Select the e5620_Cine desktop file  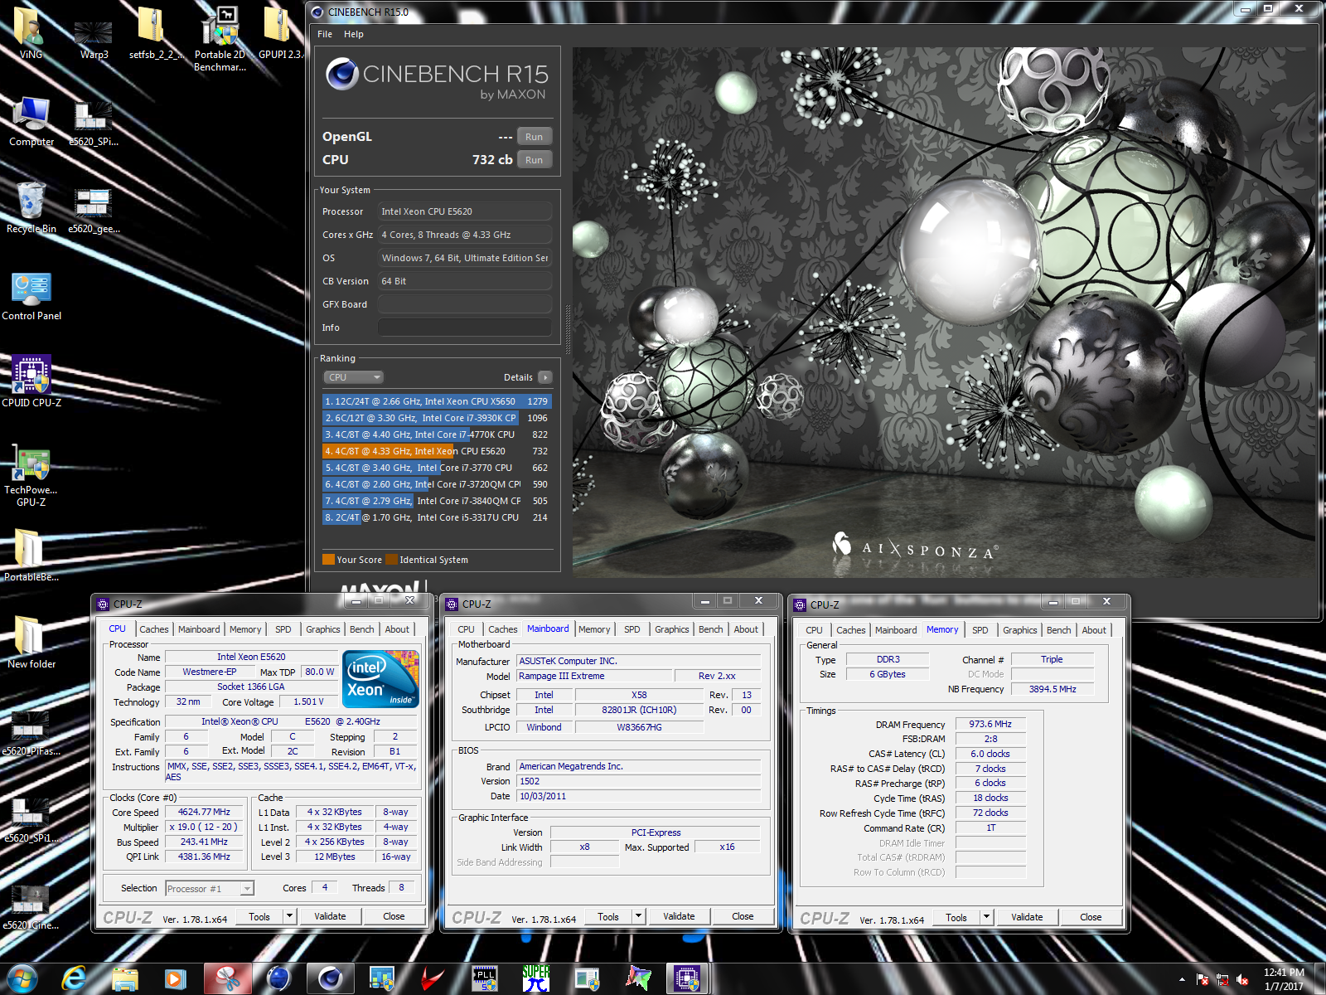click(x=31, y=906)
